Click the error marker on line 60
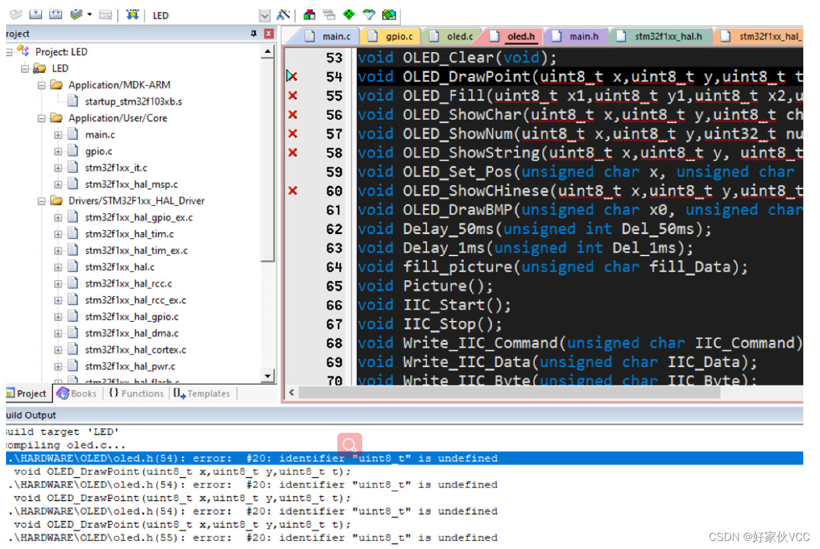This screenshot has height=549, width=820. click(x=293, y=191)
